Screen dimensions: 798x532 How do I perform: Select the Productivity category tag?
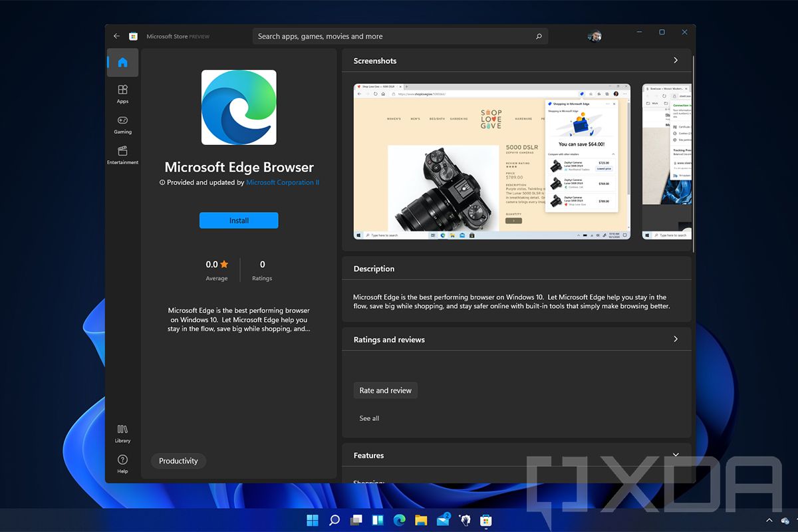[178, 461]
